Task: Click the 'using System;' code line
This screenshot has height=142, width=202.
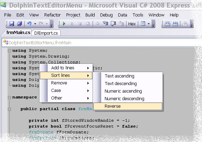Action: click(30, 50)
